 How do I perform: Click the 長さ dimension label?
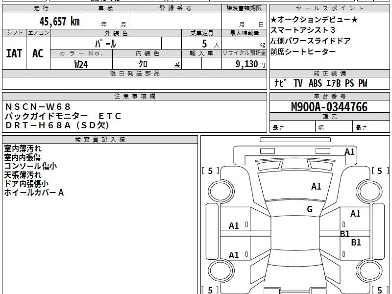(x=278, y=128)
